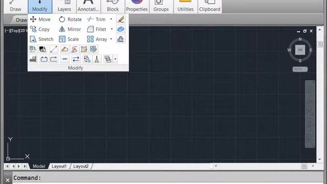Activate the Break tool icon
This screenshot has width=327, height=184.
tap(44, 59)
